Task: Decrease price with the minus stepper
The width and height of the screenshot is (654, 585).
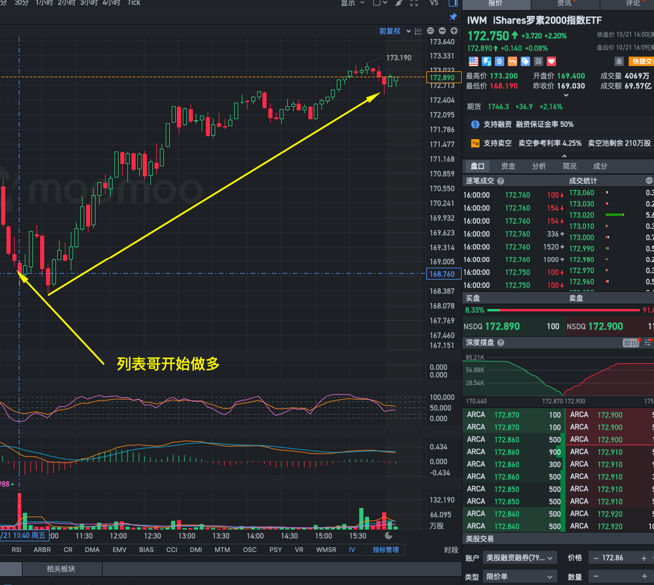Action: pos(596,558)
